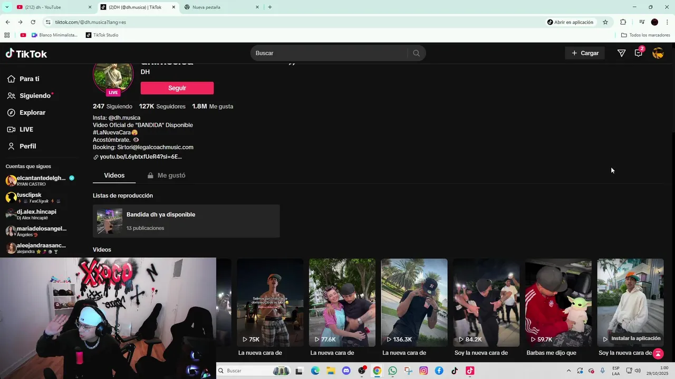Open Microsoft Edge from the taskbar

click(x=315, y=371)
